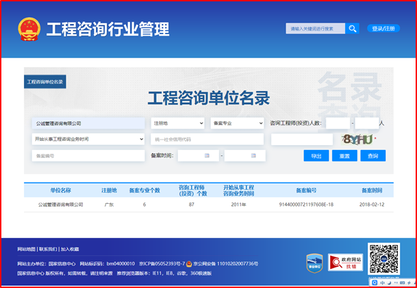This screenshot has height=288, width=417.
Task: Open the 网站地图 footer link
Action: pyautogui.click(x=26, y=249)
